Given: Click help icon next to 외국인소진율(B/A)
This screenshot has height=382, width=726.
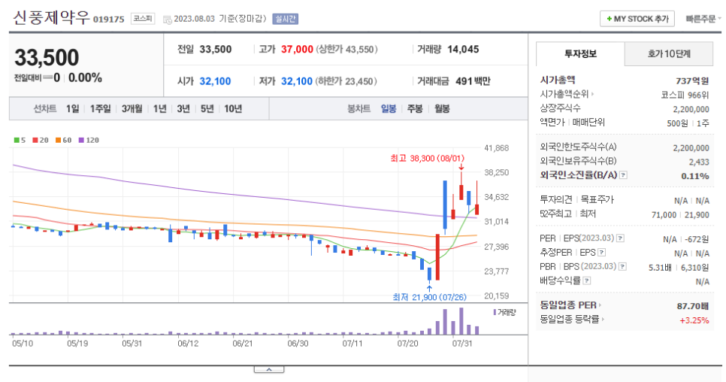Looking at the screenshot, I should tap(623, 175).
